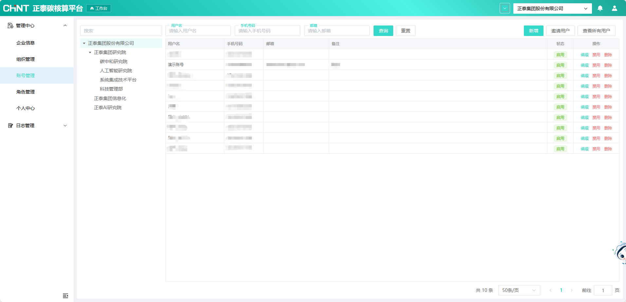Open 组织管理 menu item
The height and width of the screenshot is (302, 626).
pyautogui.click(x=26, y=59)
